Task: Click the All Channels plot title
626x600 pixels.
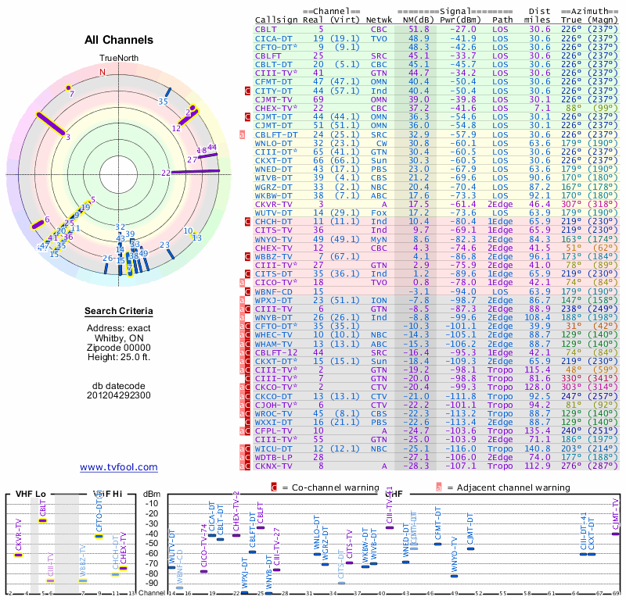Action: [x=119, y=40]
